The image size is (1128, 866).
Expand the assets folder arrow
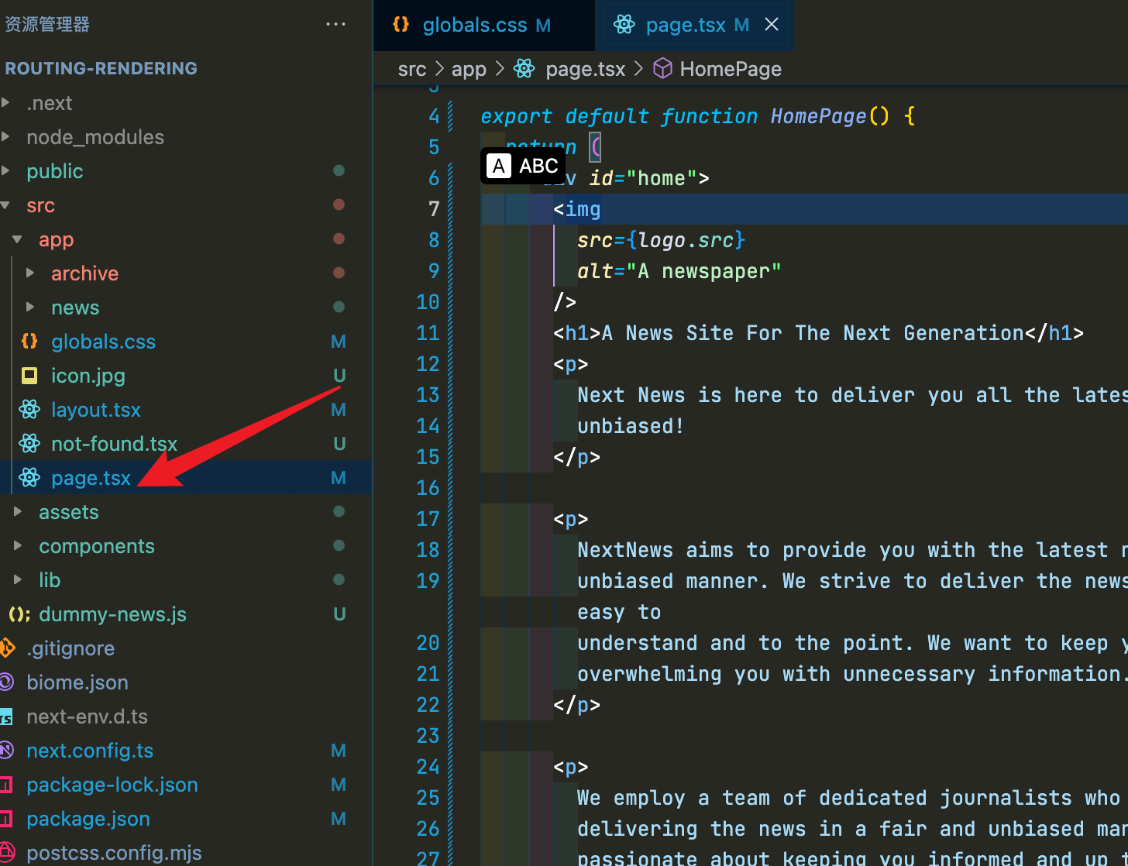18,512
